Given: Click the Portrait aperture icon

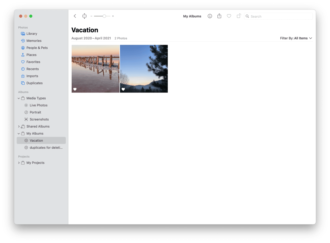Looking at the screenshot, I should tap(26, 112).
